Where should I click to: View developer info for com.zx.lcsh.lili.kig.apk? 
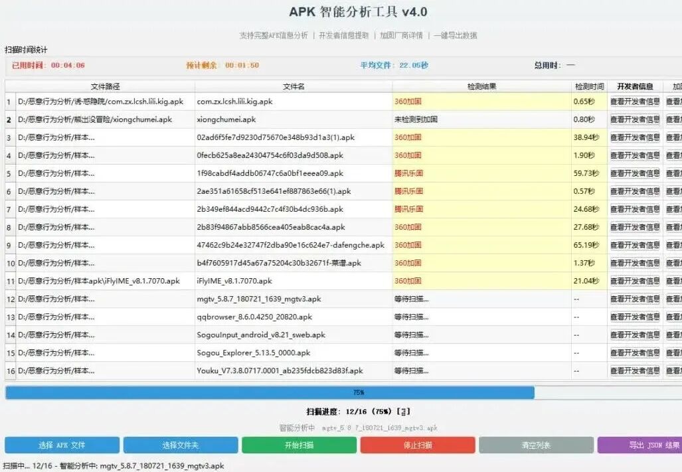(635, 102)
